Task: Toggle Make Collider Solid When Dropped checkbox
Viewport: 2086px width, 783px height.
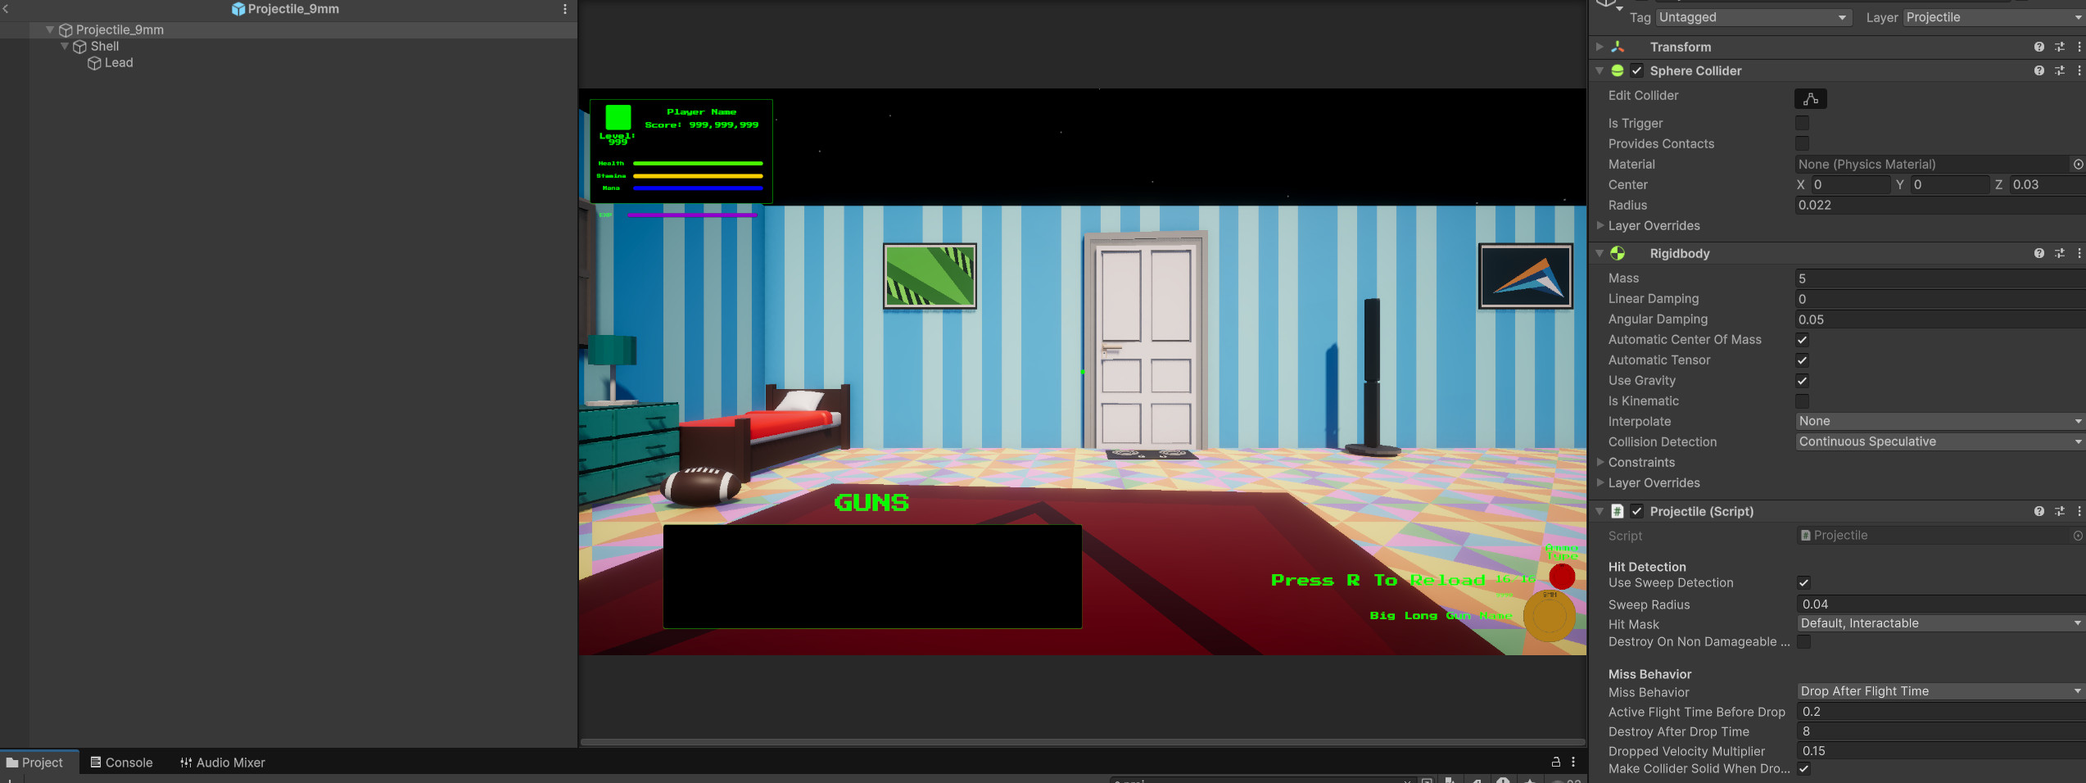Action: (1803, 769)
